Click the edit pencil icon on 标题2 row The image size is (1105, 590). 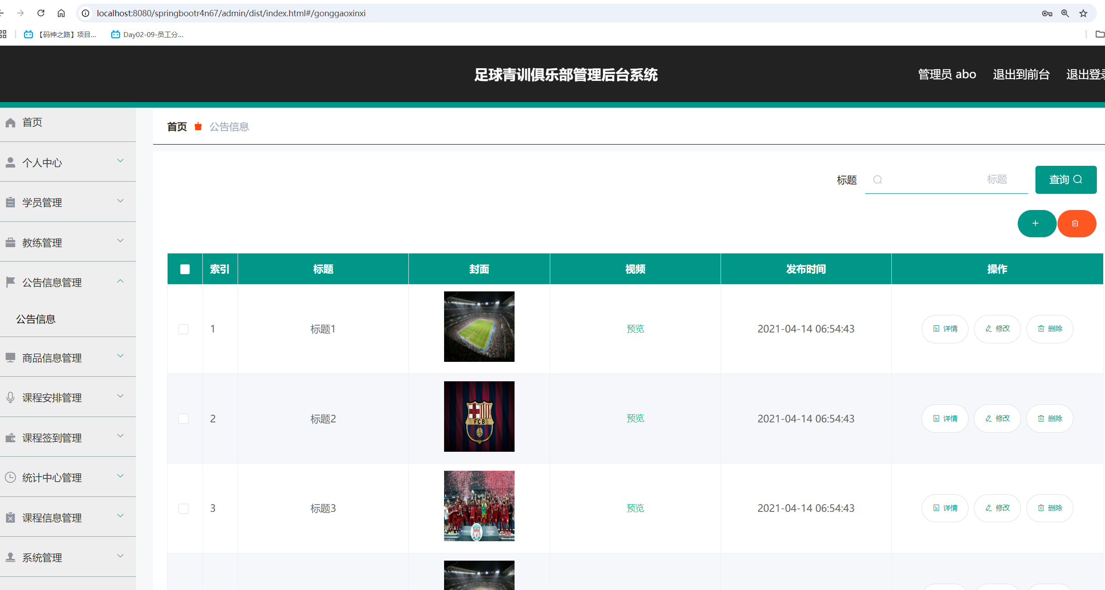(x=988, y=418)
